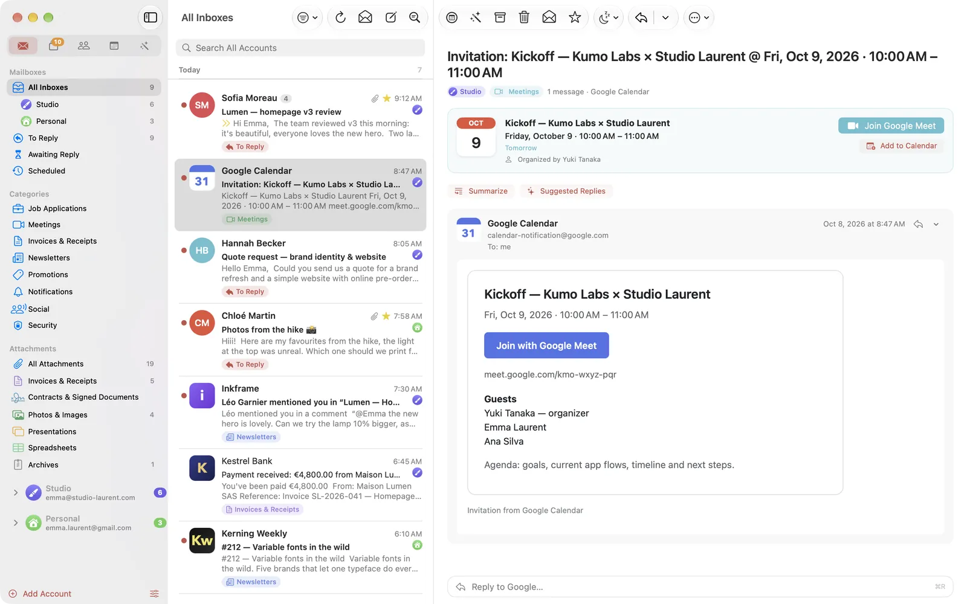Click the Reply to Google field
Image resolution: width=967 pixels, height=604 pixels.
pos(700,587)
